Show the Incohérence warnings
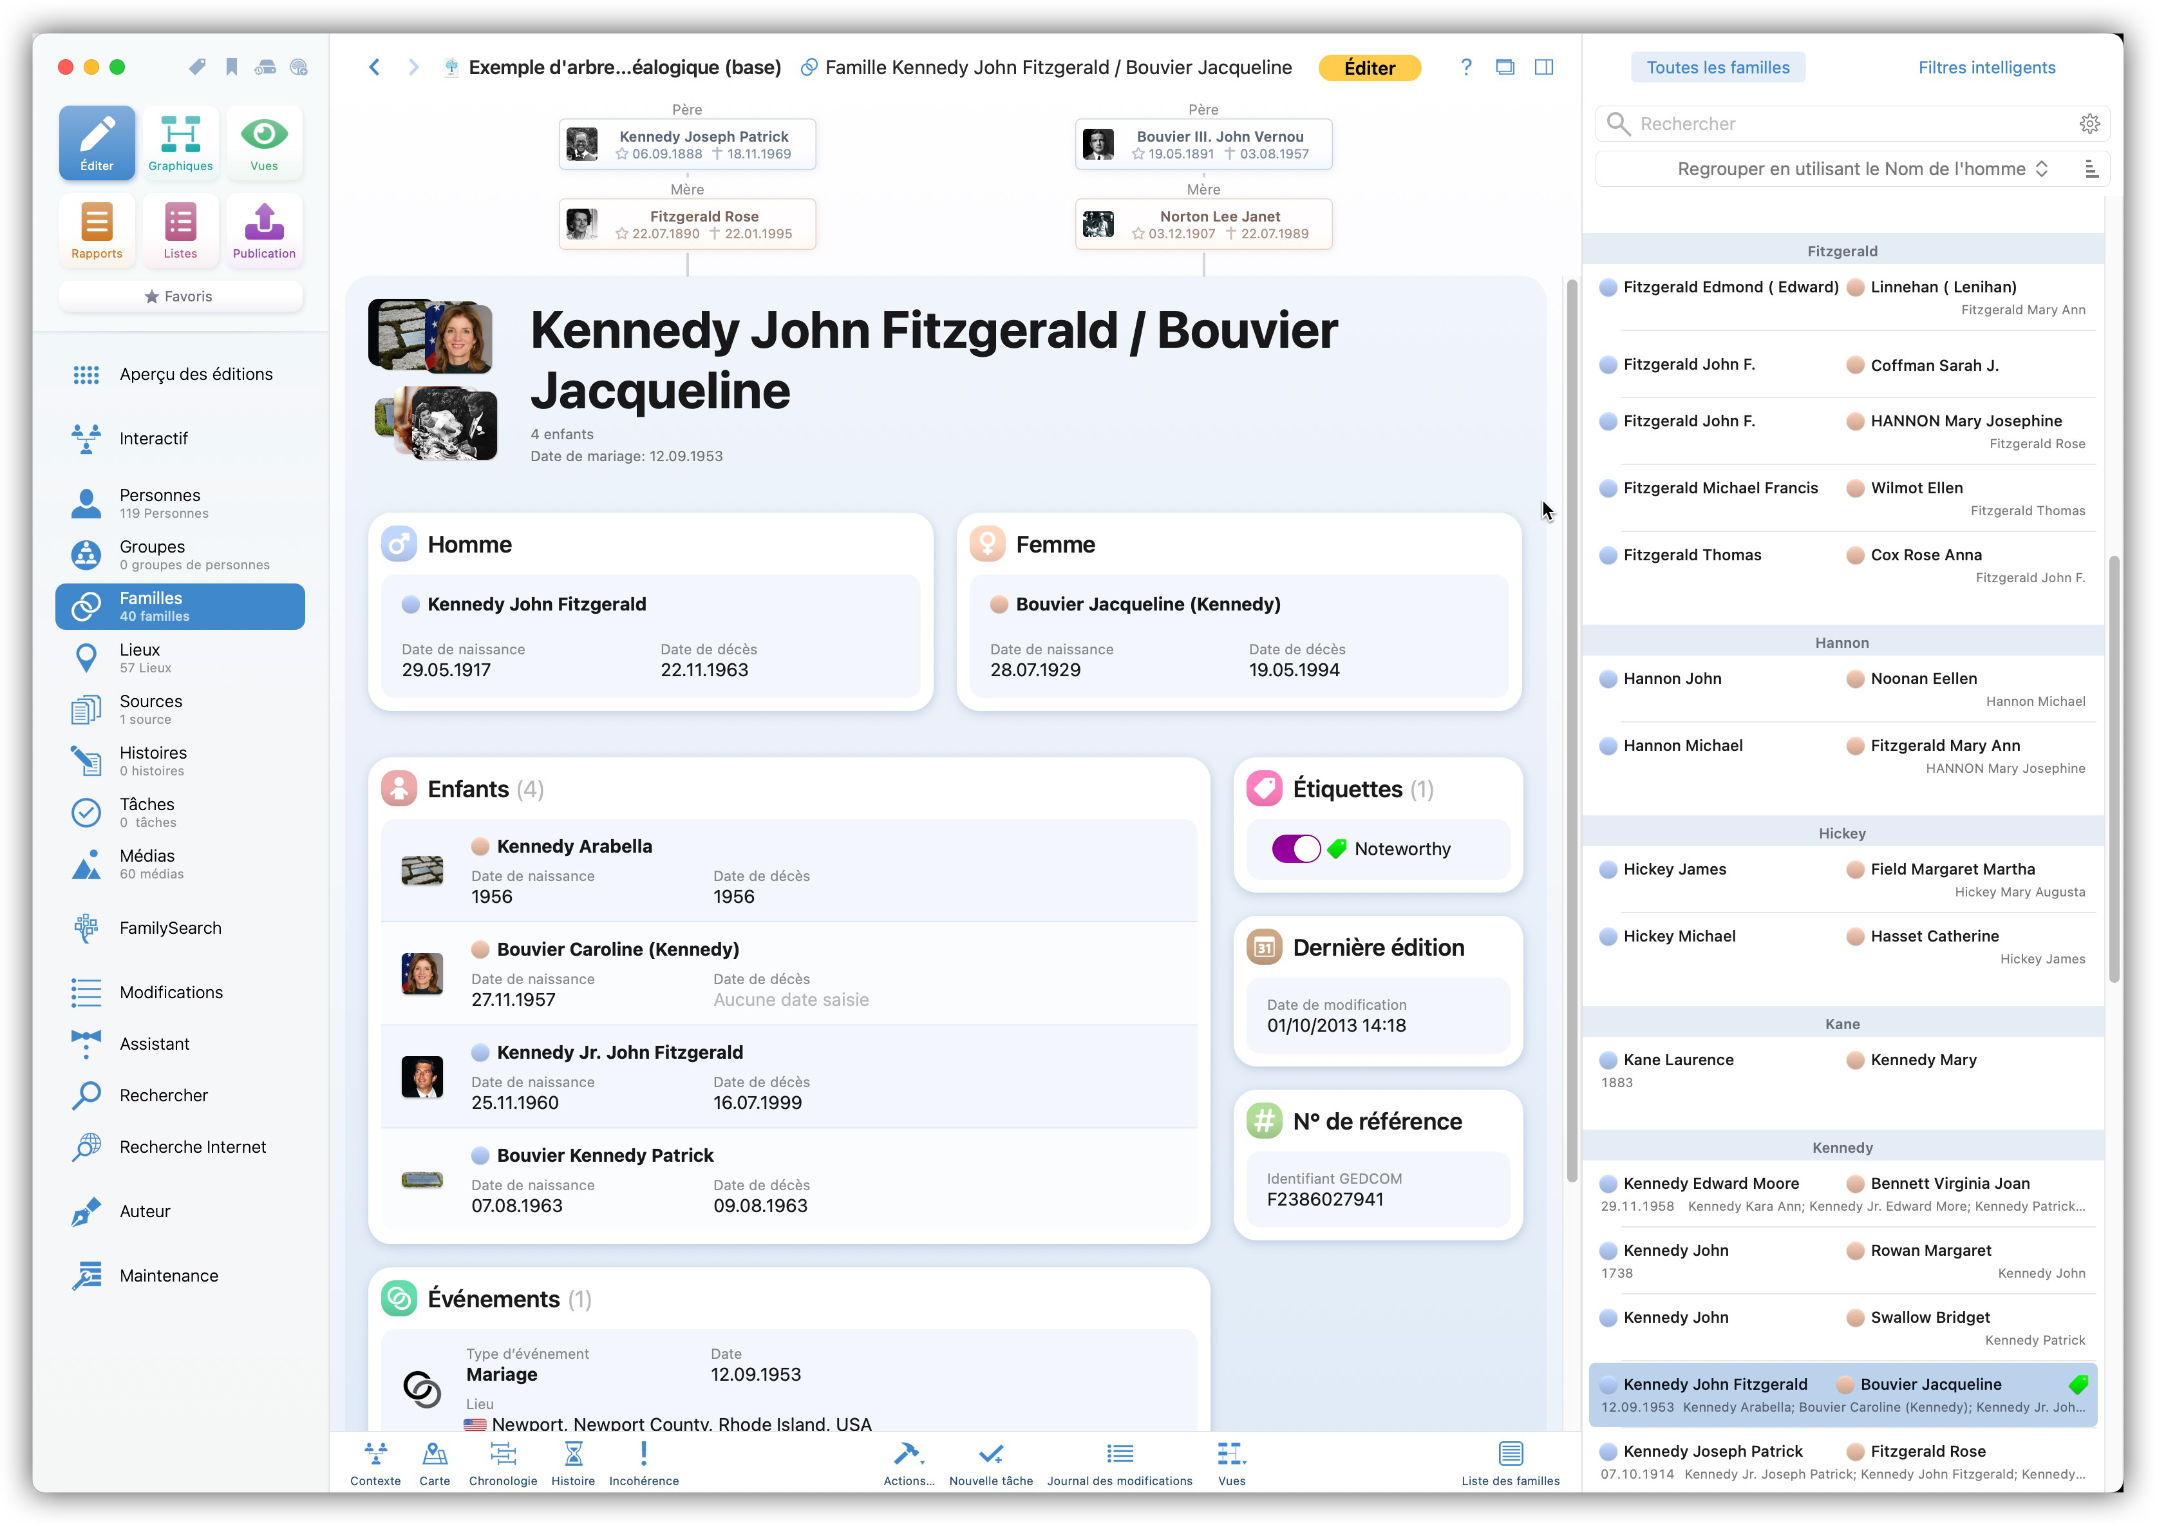 643,1464
